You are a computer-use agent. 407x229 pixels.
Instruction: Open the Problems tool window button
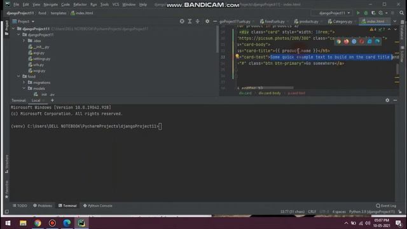43,205
